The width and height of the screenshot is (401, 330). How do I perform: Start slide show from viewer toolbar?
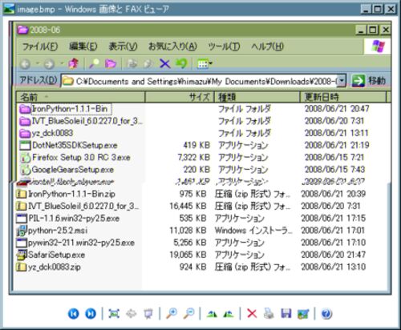click(148, 313)
